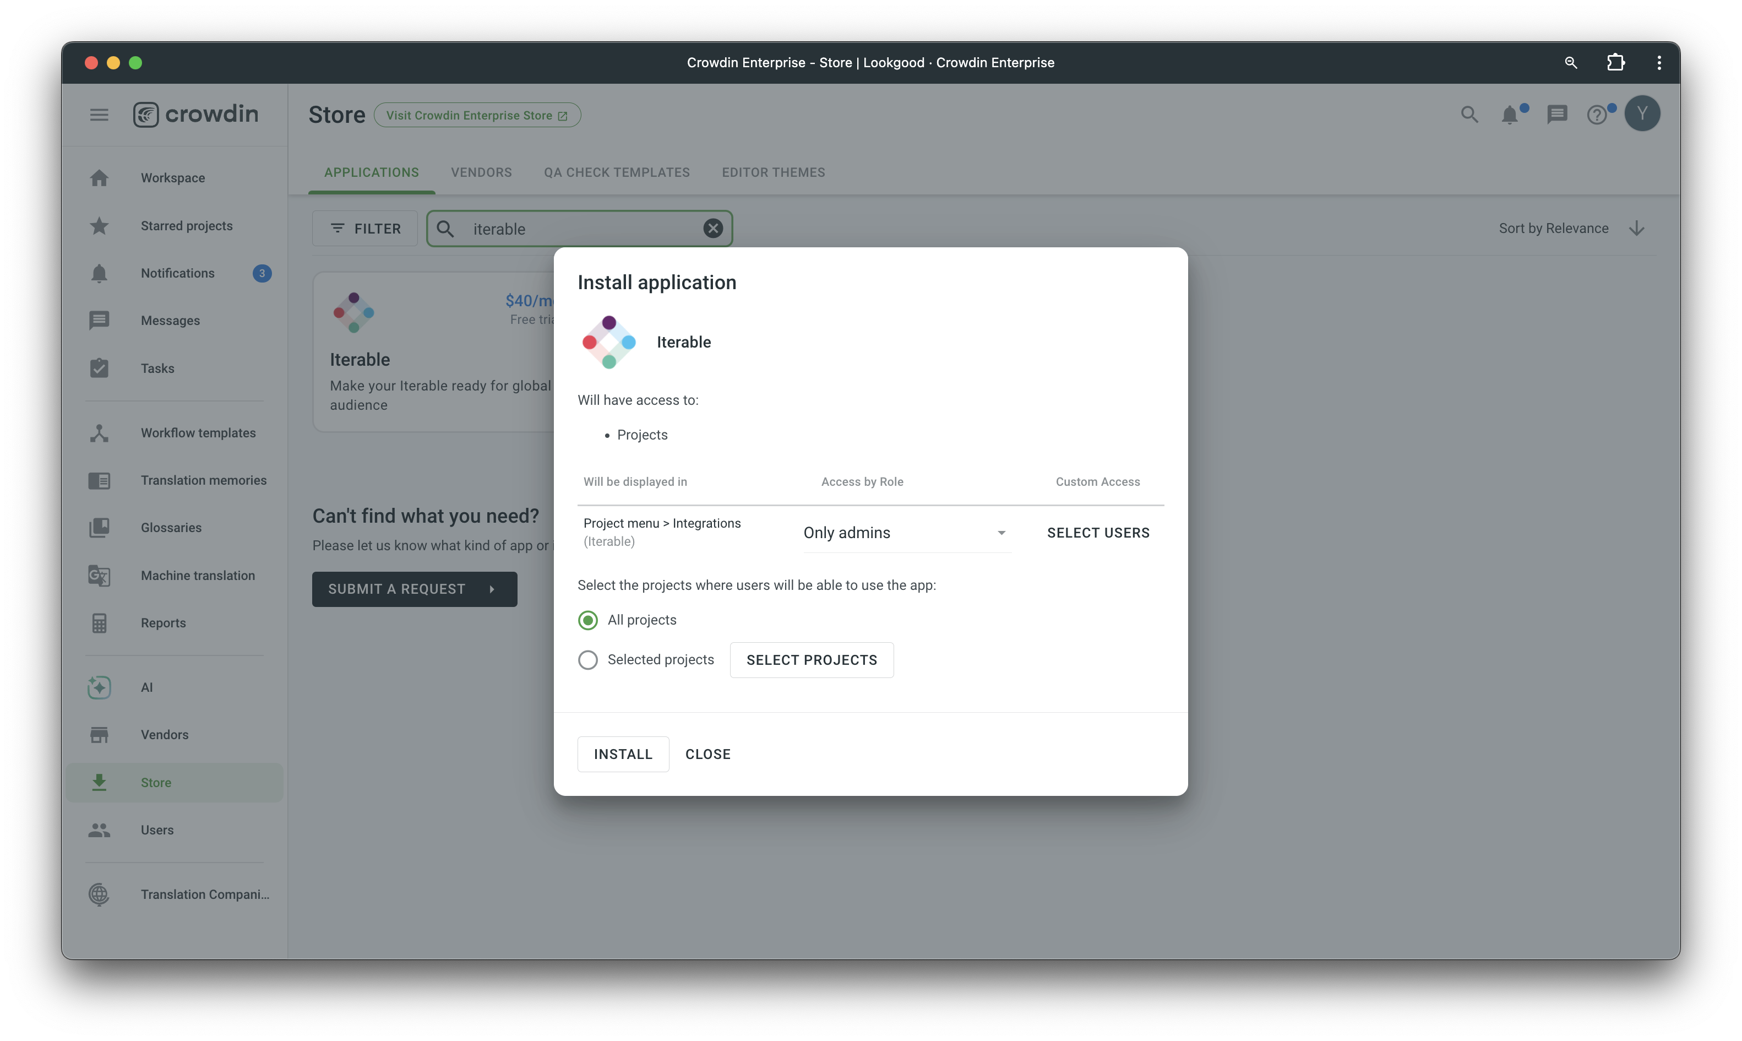
Task: Click Select Users button
Action: click(1098, 533)
